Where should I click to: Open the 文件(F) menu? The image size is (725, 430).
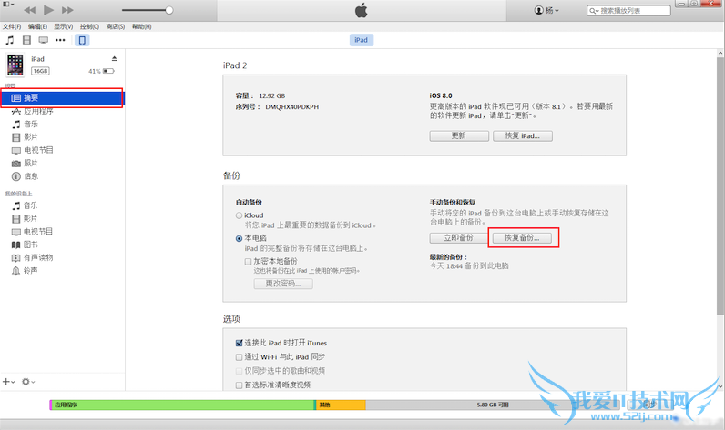pyautogui.click(x=12, y=26)
